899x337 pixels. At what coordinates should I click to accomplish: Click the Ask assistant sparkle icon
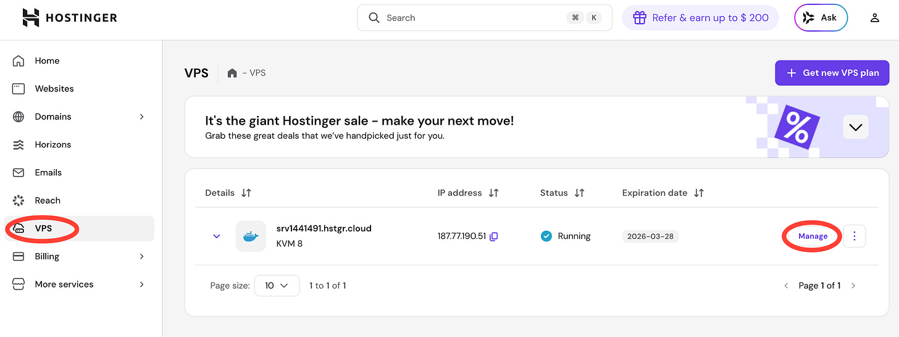(x=808, y=18)
